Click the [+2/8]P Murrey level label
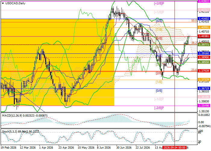 (x=159, y=4)
